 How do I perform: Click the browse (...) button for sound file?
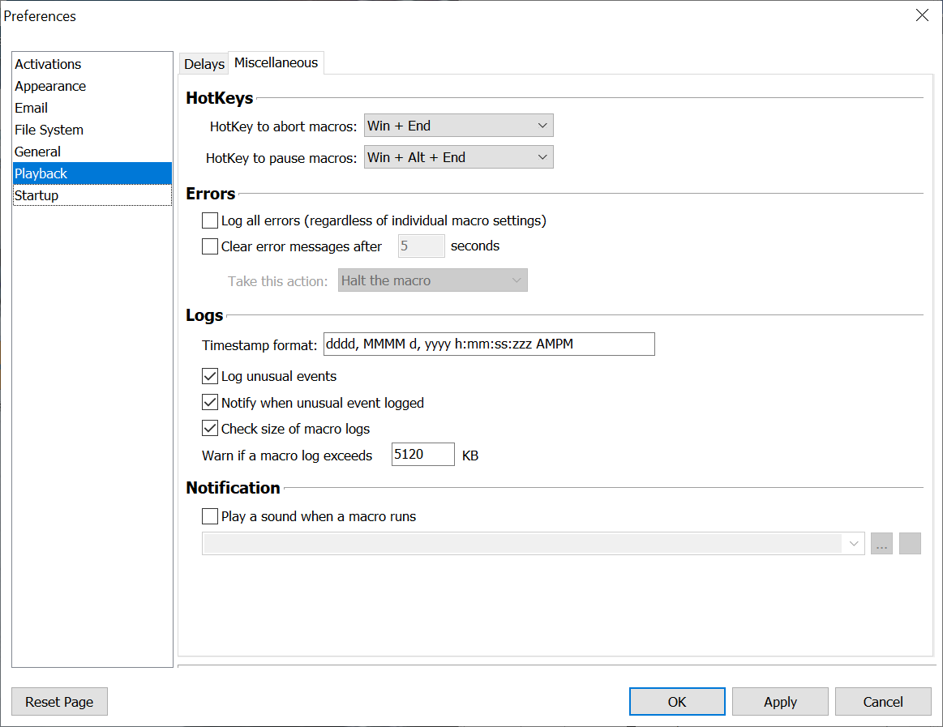pyautogui.click(x=881, y=544)
